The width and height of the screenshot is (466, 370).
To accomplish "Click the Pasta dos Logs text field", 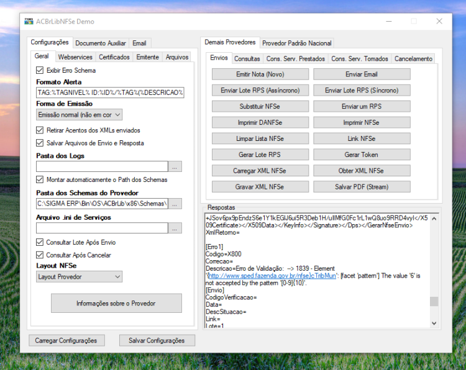I will pos(102,166).
